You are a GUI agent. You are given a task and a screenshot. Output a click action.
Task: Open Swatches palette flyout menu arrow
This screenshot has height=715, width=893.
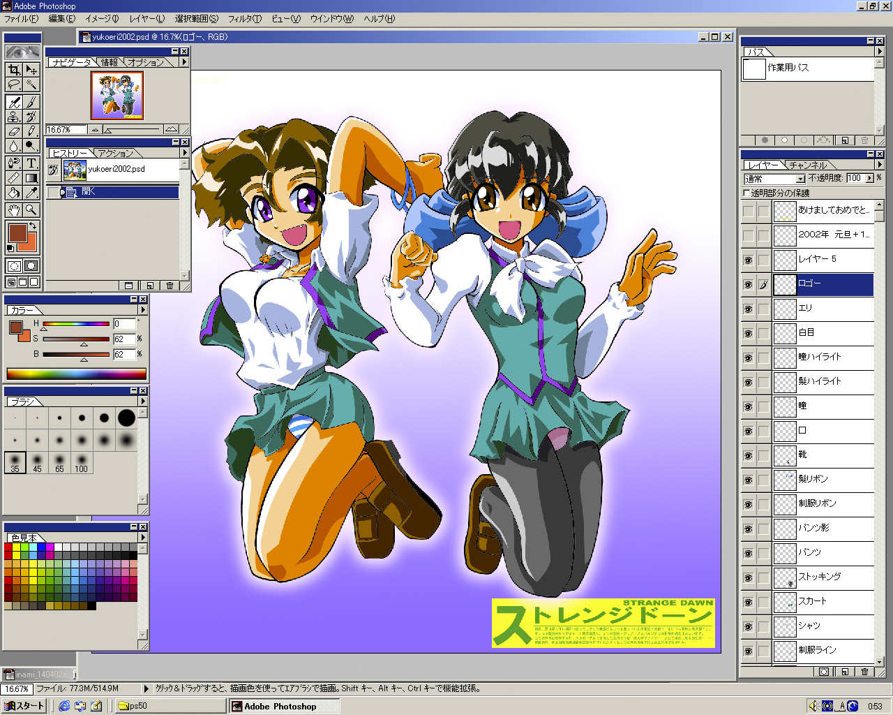point(142,538)
